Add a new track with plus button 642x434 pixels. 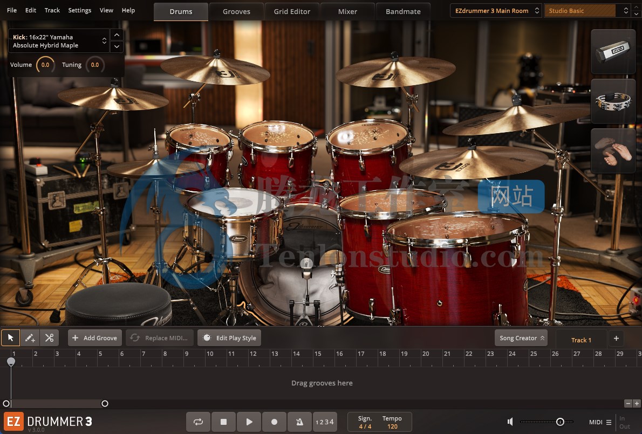616,338
